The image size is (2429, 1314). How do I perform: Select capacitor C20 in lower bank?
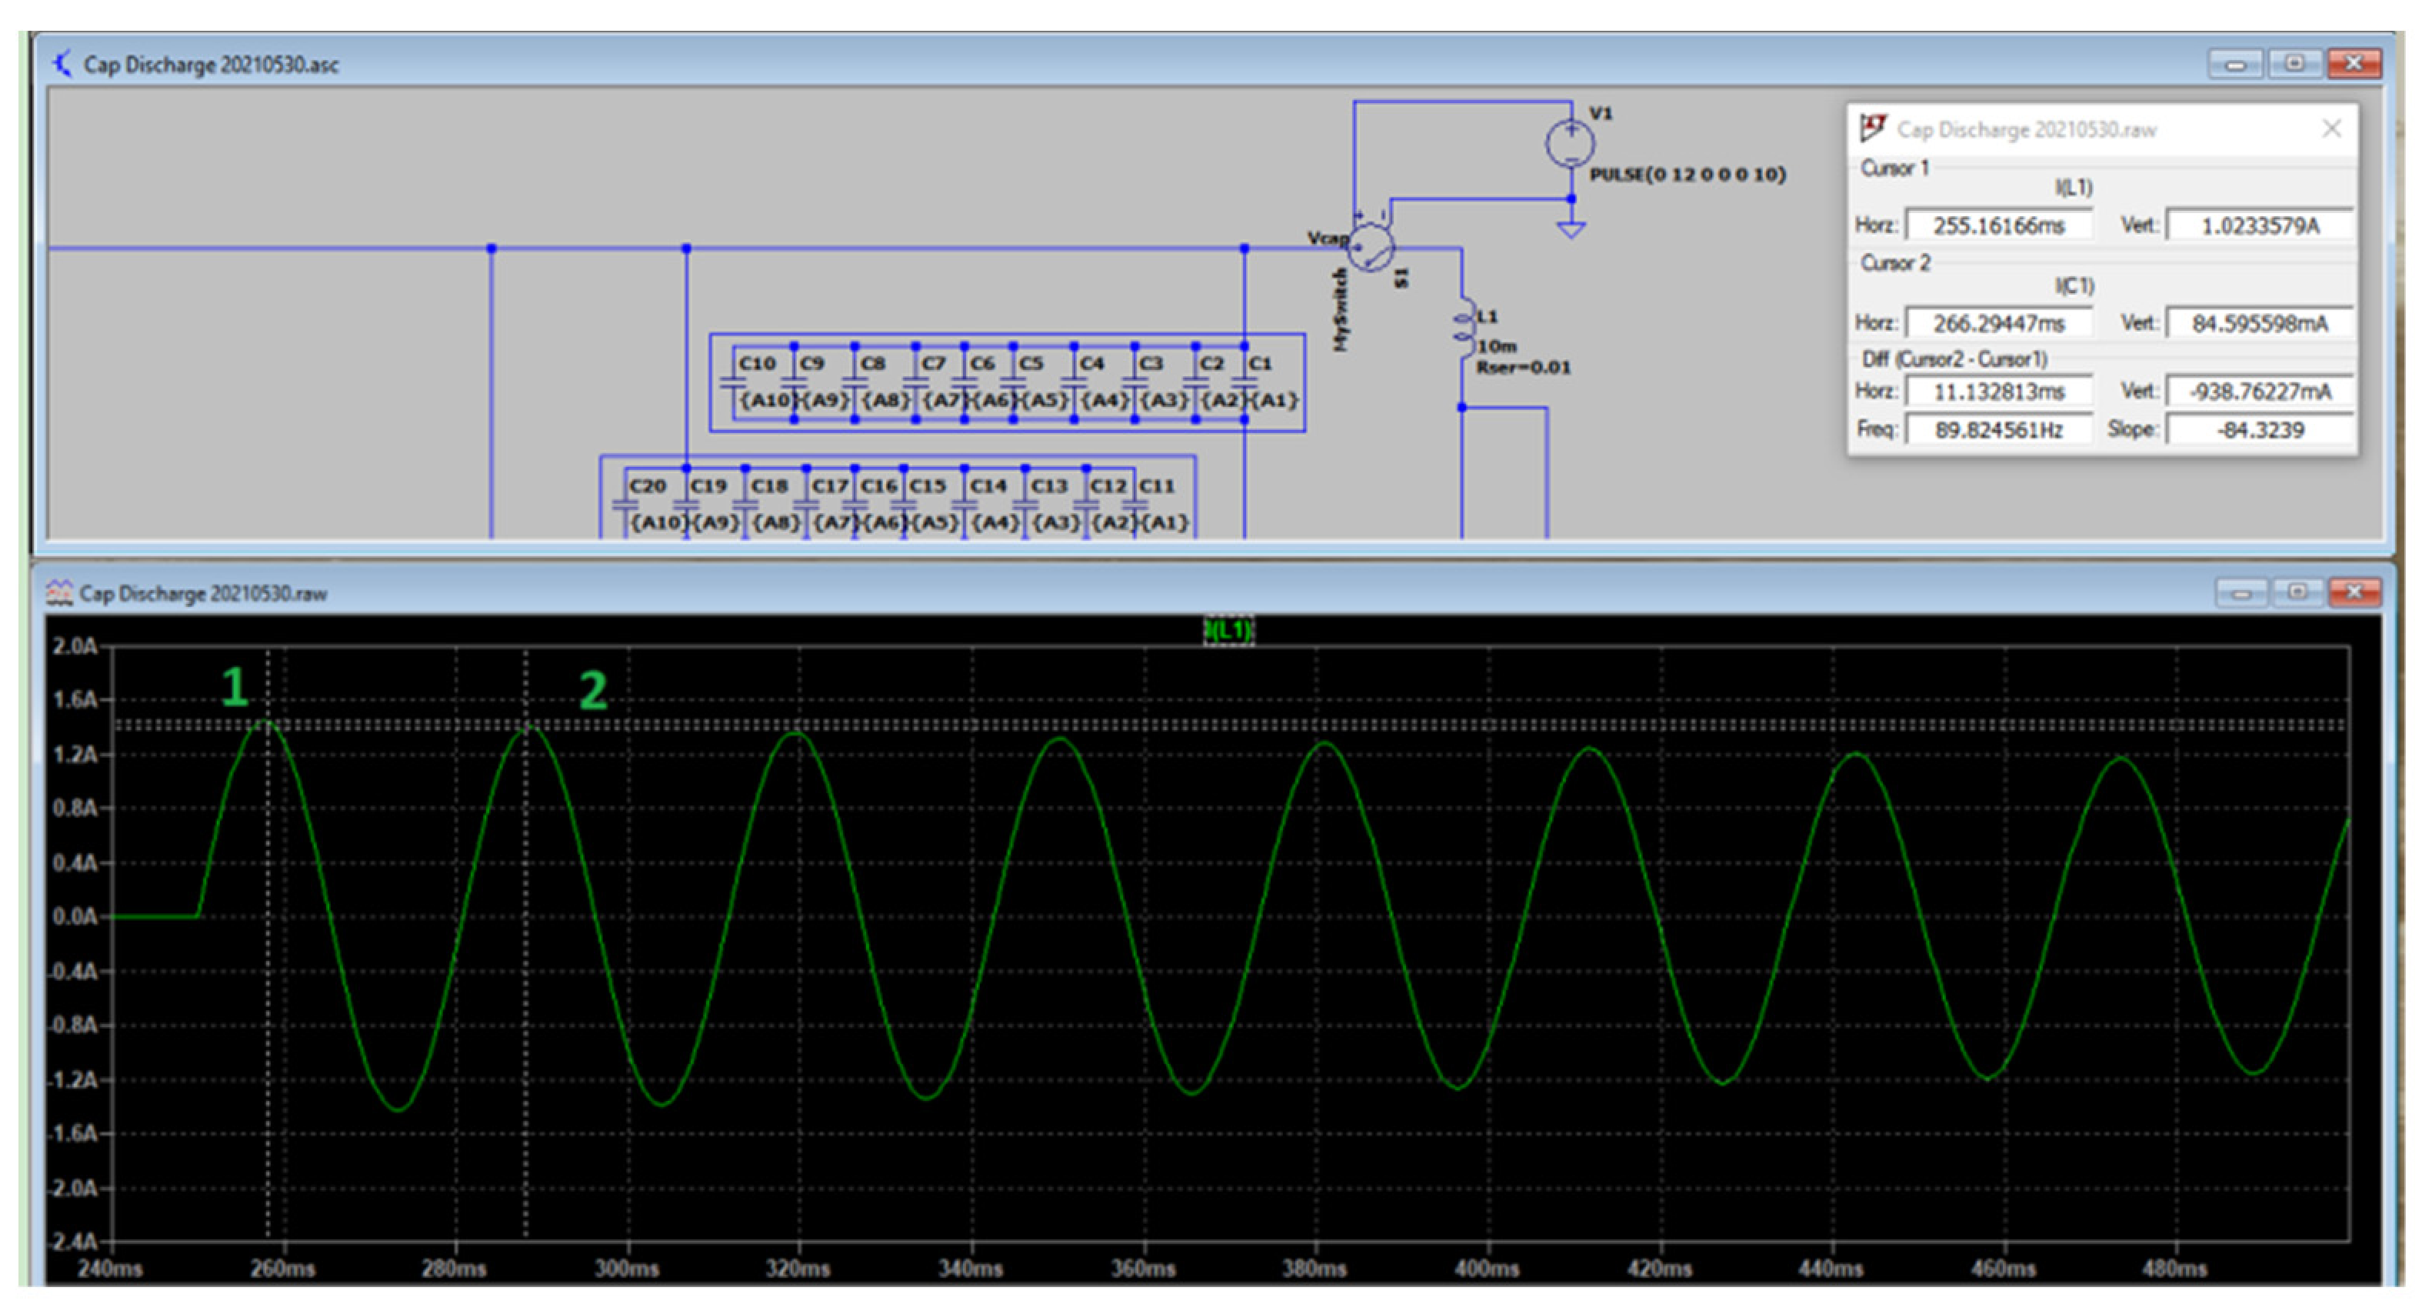pyautogui.click(x=626, y=503)
